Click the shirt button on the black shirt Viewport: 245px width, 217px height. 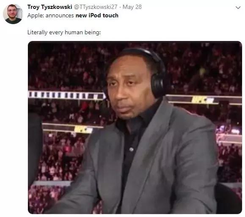point(132,149)
